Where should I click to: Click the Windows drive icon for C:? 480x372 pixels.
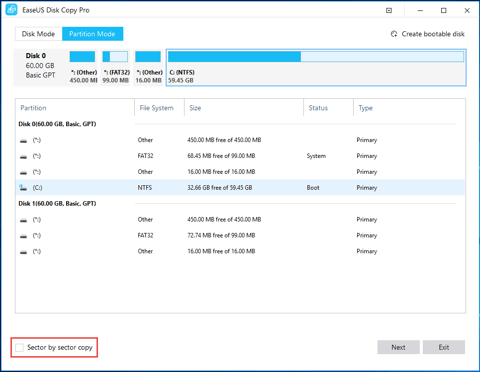23,188
